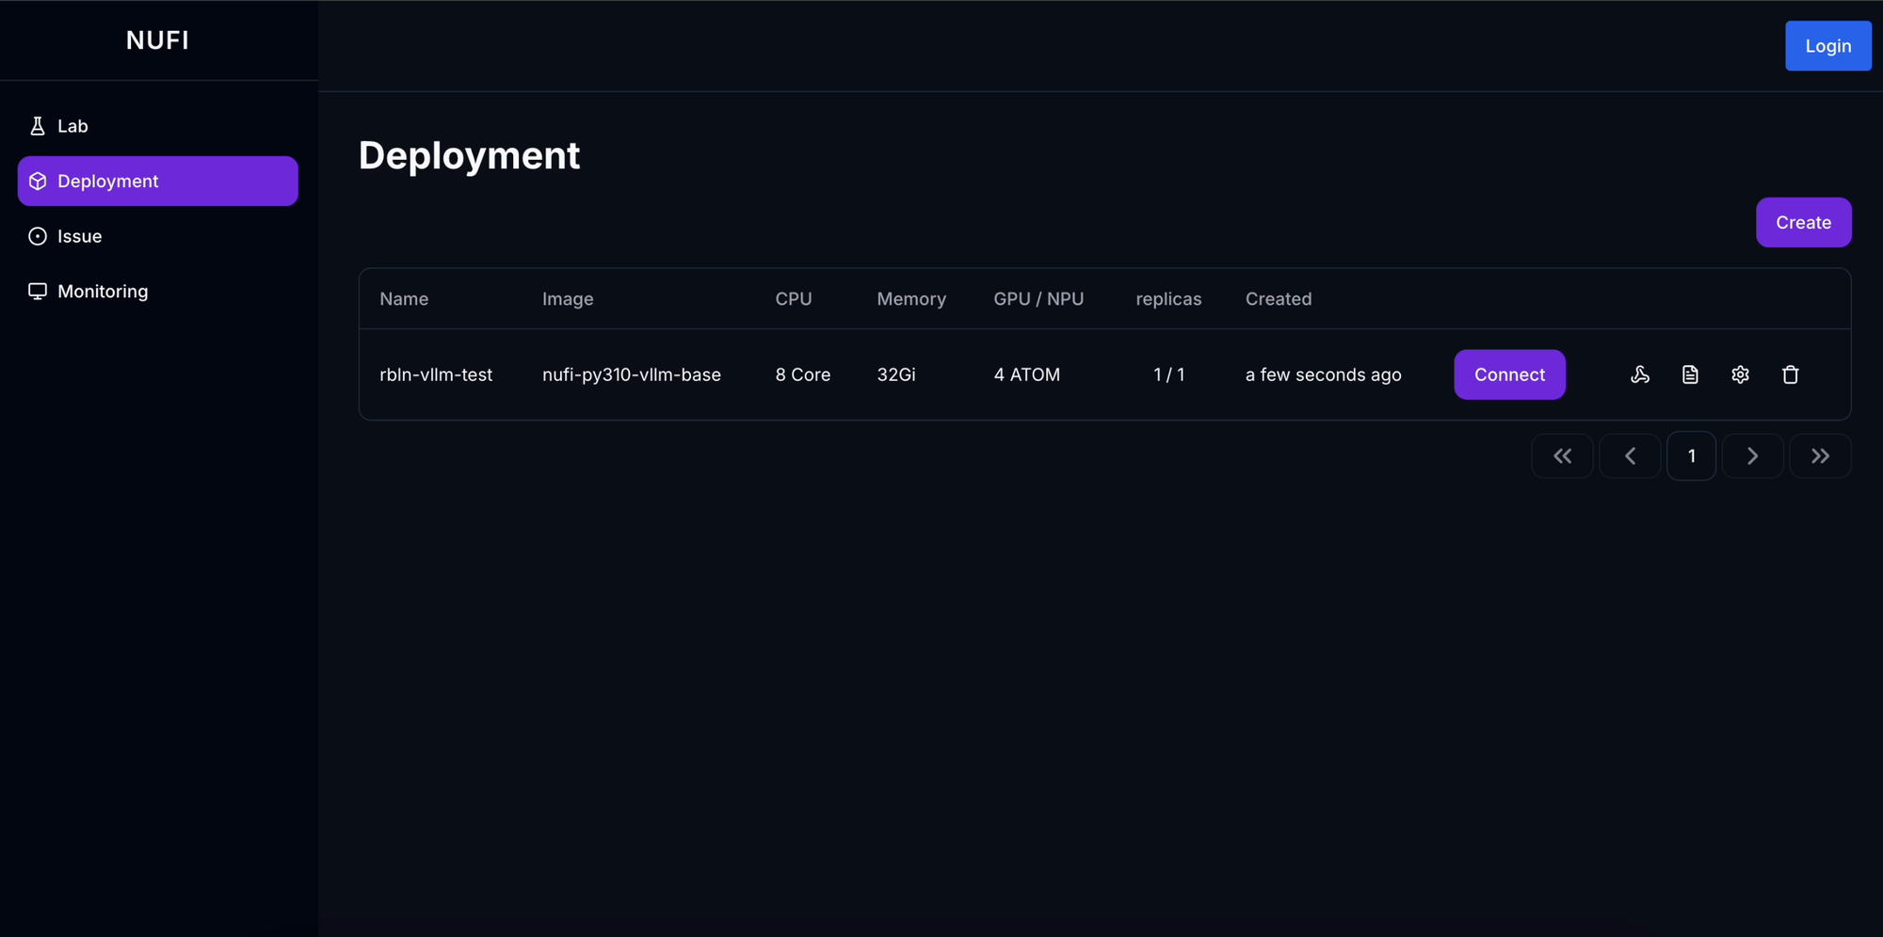Click the Created column header
The width and height of the screenshot is (1883, 937).
point(1278,299)
